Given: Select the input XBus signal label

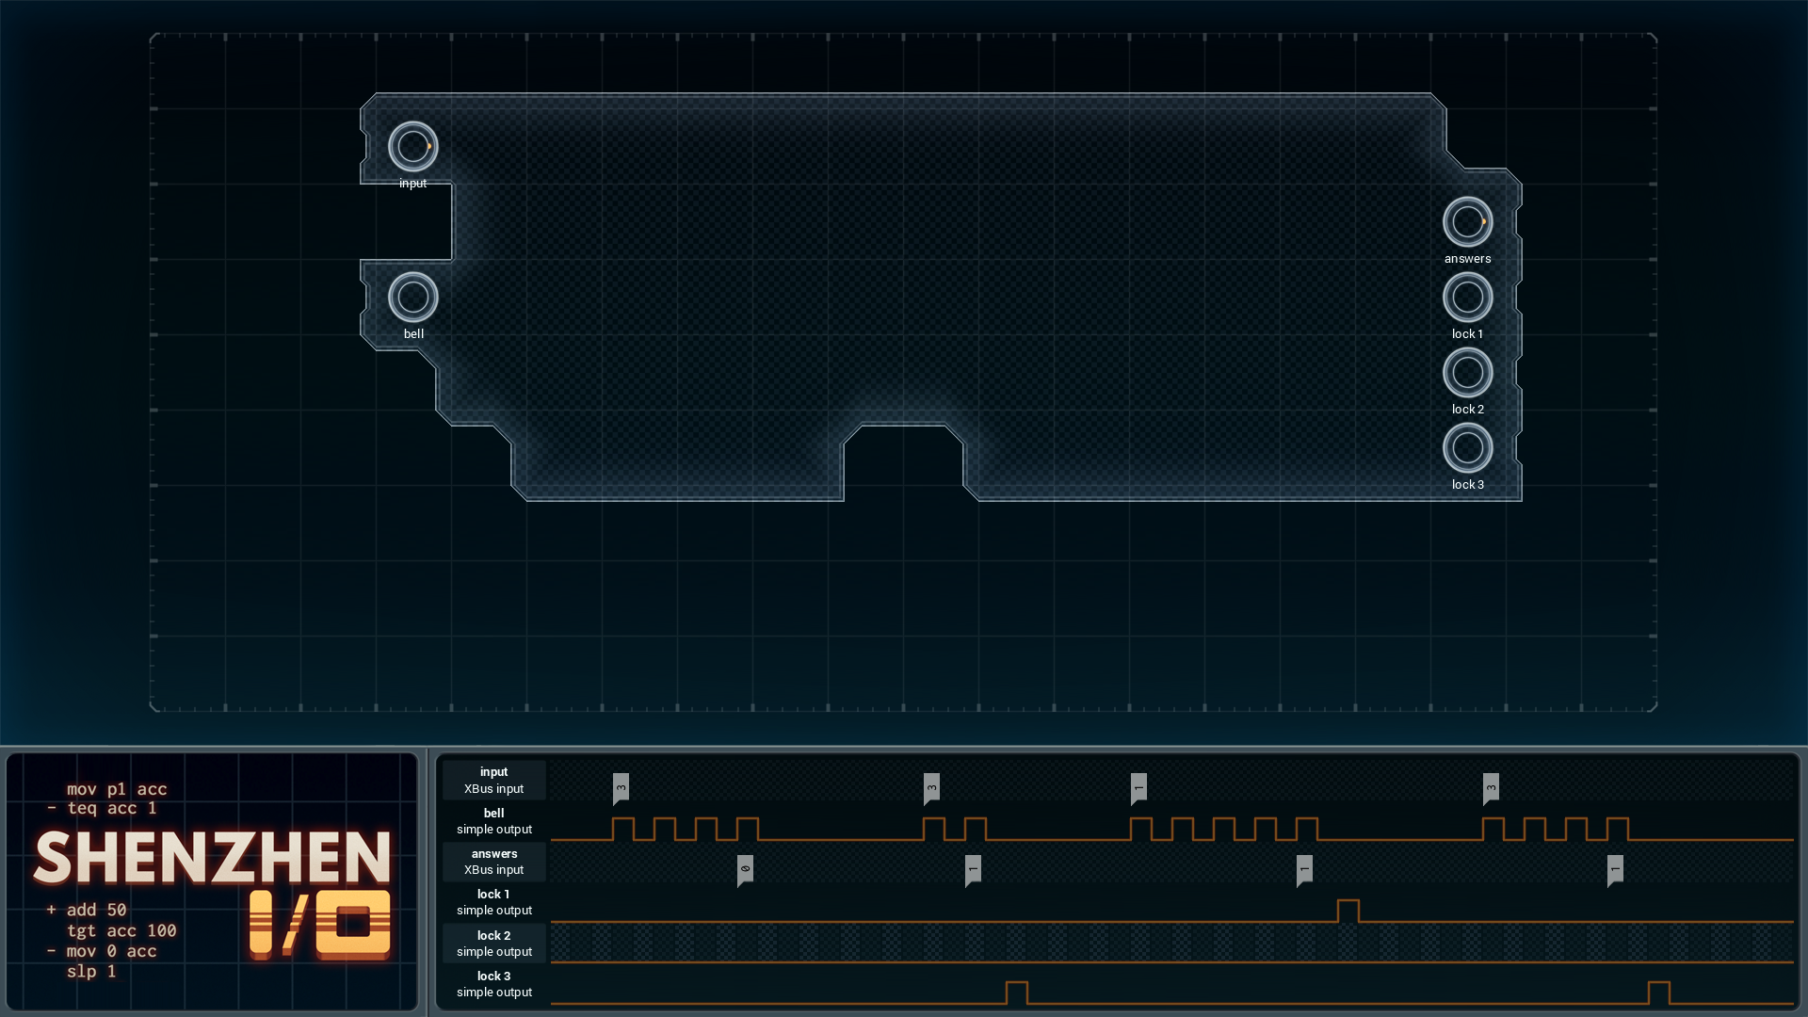Looking at the screenshot, I should click(493, 781).
